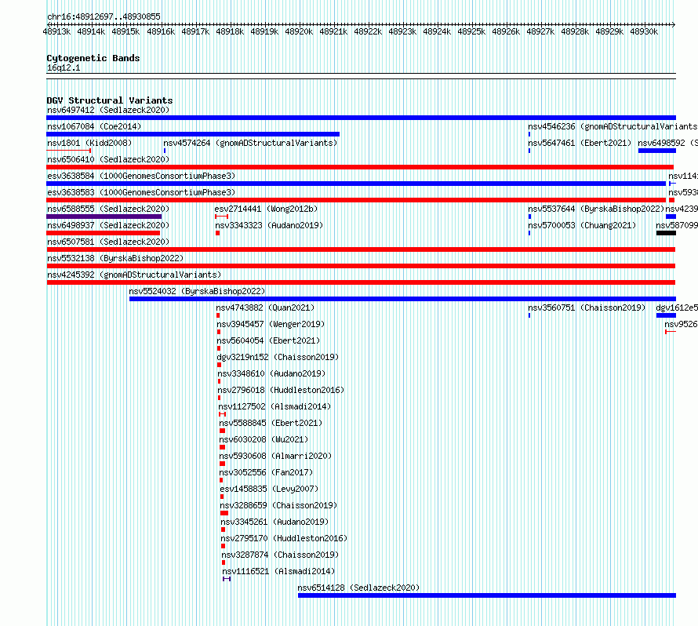Click the chr16:48912697..48930855 region label
This screenshot has width=698, height=626.
click(x=104, y=16)
